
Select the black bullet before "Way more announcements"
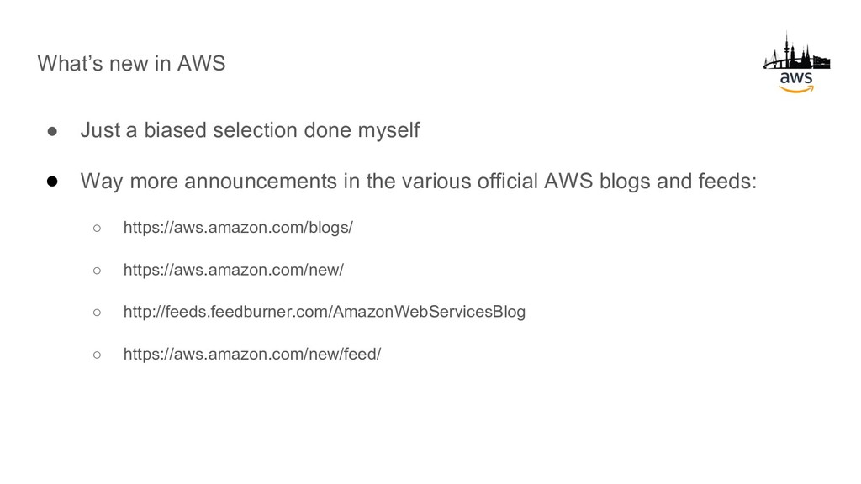52,181
